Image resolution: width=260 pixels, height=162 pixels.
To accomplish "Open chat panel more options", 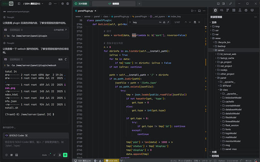I will 55,3.
